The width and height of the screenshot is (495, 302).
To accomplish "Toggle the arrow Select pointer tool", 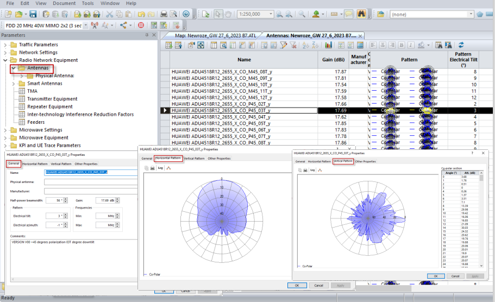I will pos(217,14).
